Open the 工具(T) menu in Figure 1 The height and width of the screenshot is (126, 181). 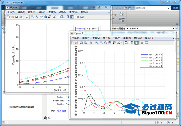pyautogui.click(x=52, y=12)
